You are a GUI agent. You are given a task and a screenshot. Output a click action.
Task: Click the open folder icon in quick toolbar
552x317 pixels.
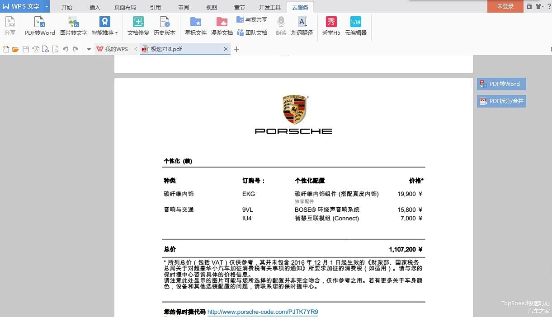click(15, 49)
